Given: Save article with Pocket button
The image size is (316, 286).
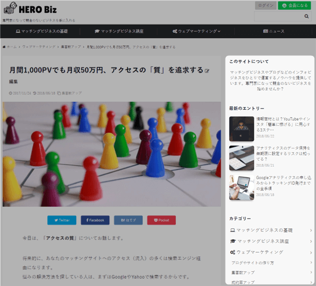Looking at the screenshot, I should (x=162, y=220).
